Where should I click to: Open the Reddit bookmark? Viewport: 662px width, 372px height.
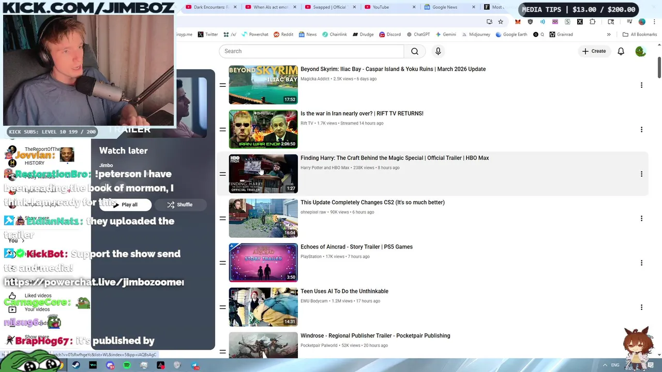coord(283,35)
